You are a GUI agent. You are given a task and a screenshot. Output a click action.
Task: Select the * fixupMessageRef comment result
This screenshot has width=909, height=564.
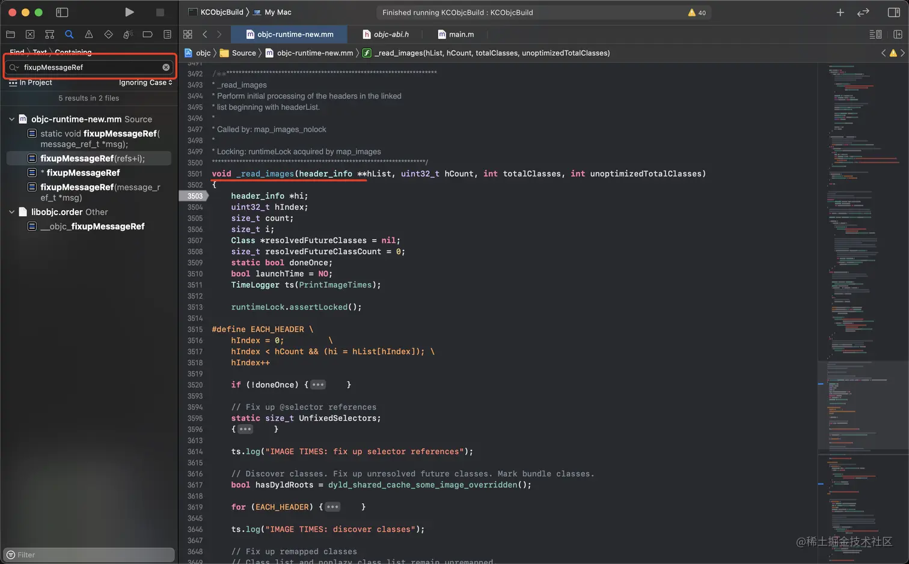(88, 172)
